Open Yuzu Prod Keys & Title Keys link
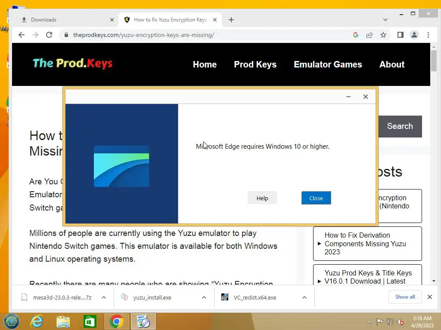 (368, 277)
